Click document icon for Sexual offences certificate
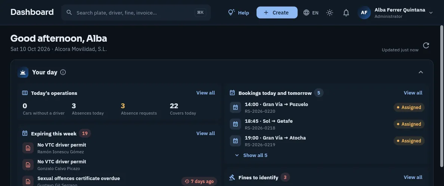 (x=28, y=181)
